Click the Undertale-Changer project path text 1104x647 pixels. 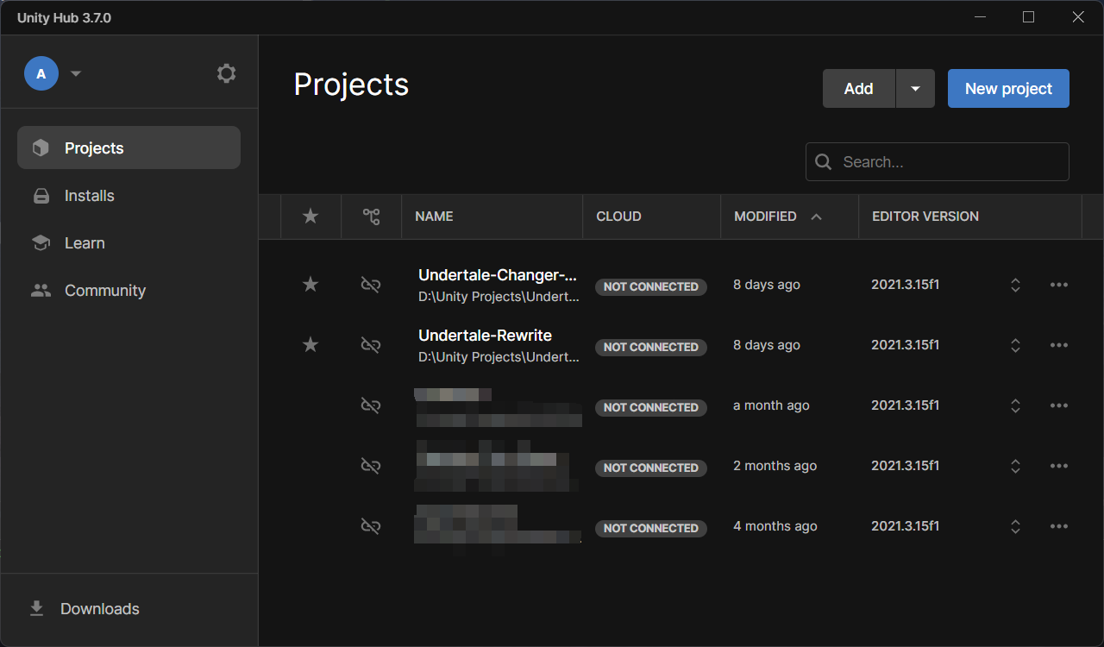tap(499, 297)
